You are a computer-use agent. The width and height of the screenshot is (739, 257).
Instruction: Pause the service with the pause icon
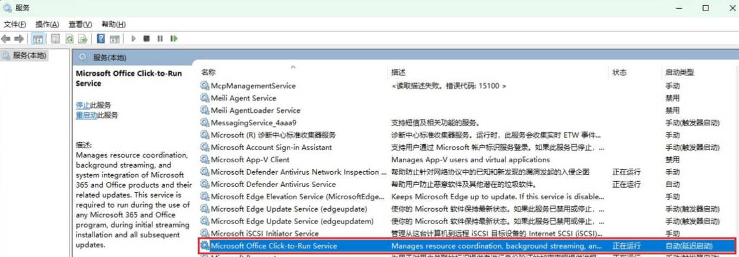[160, 39]
